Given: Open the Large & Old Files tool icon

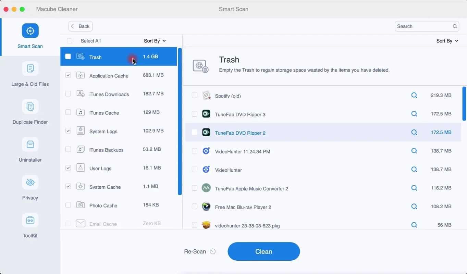Looking at the screenshot, I should [x=30, y=68].
